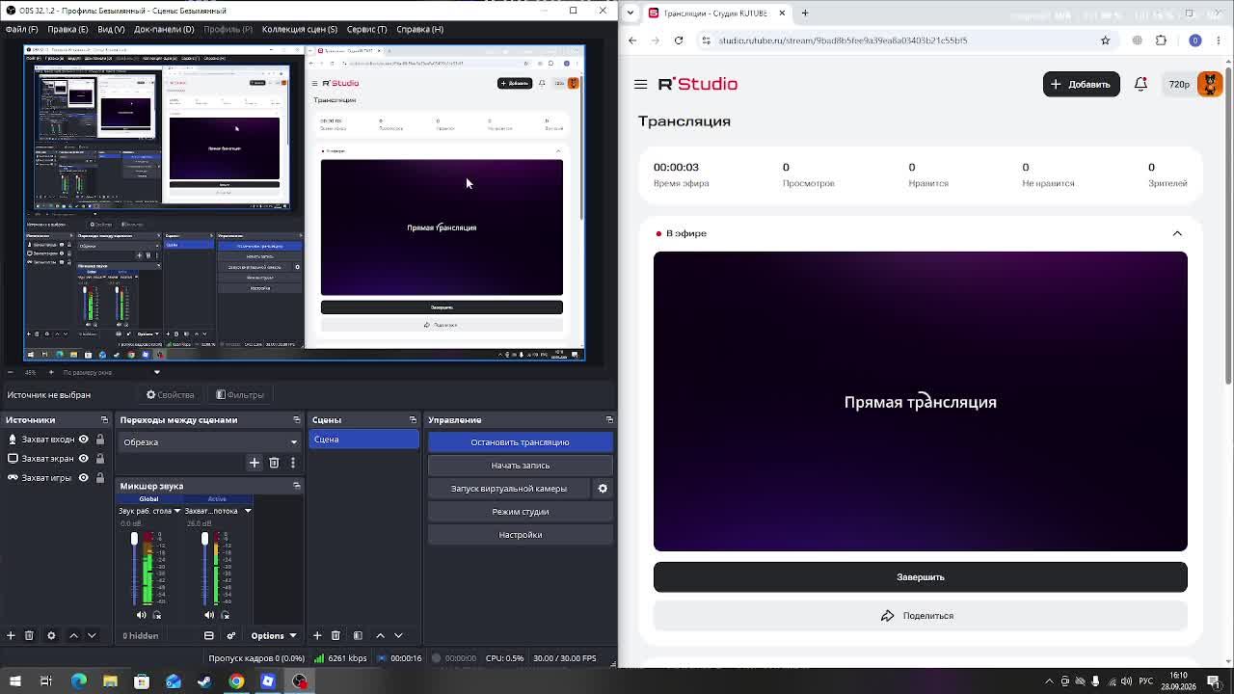Undock the Источники panel

[x=104, y=420]
